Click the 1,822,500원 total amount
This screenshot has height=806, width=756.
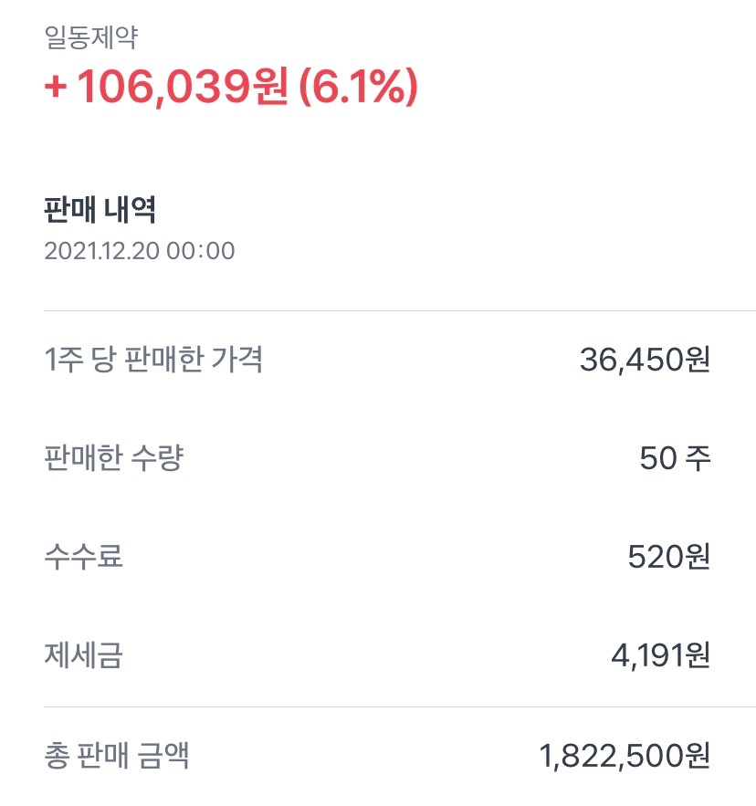coord(625,756)
